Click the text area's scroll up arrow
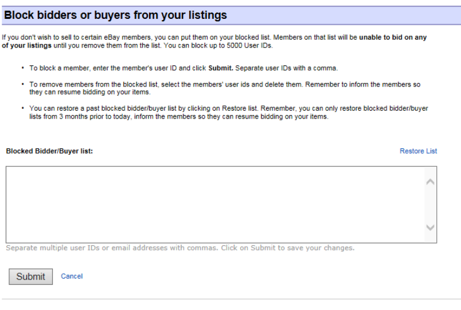The image size is (461, 310). tap(431, 182)
